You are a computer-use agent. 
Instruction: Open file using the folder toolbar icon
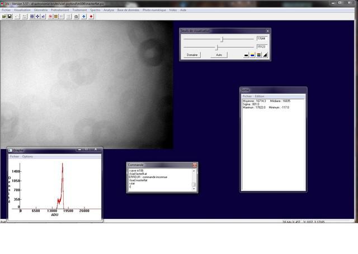[x=4, y=16]
